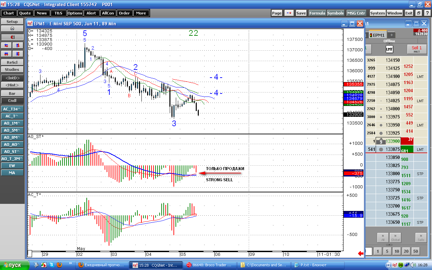Click the red minus-plus toolbar icon
432x270 pixels.
coord(289,13)
